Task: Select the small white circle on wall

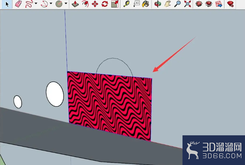Action: (17, 102)
